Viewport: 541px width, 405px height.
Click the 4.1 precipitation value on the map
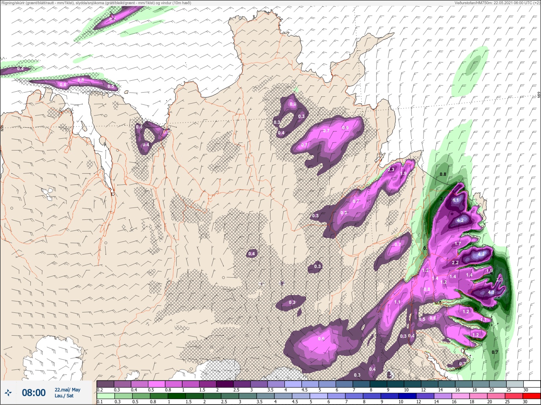(x=456, y=200)
